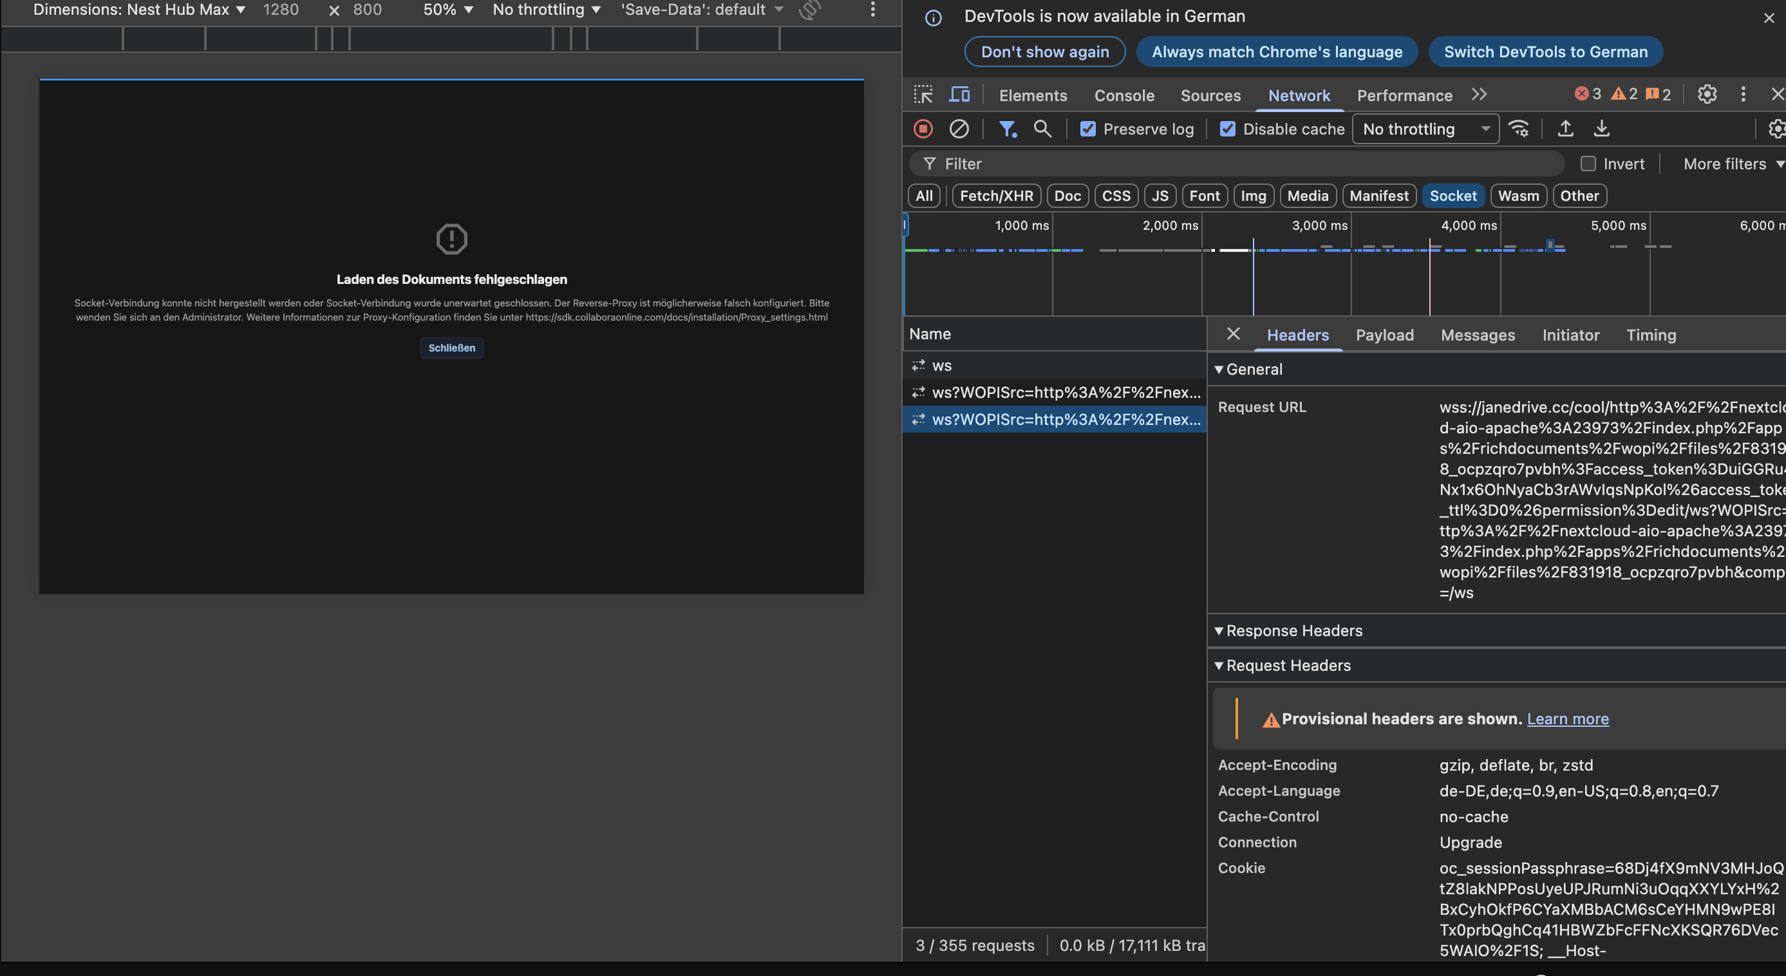Click the inspect element picker icon

(923, 95)
